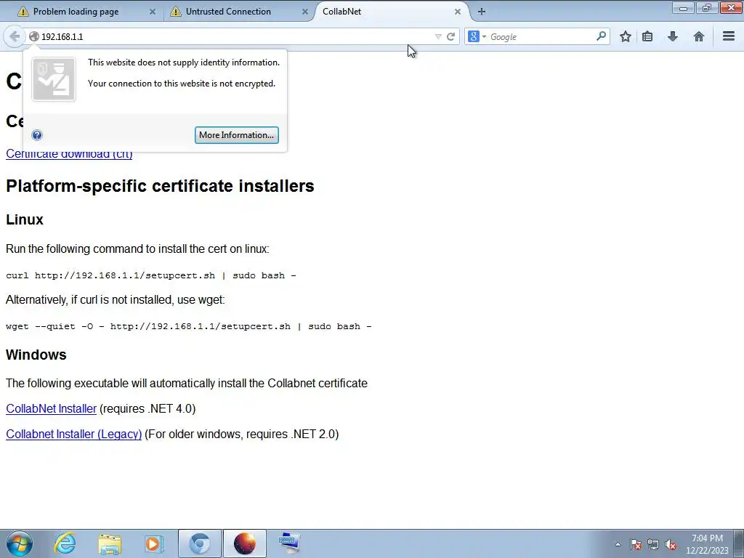Open Action Center flag tray icon
744x558 pixels.
pyautogui.click(x=635, y=544)
